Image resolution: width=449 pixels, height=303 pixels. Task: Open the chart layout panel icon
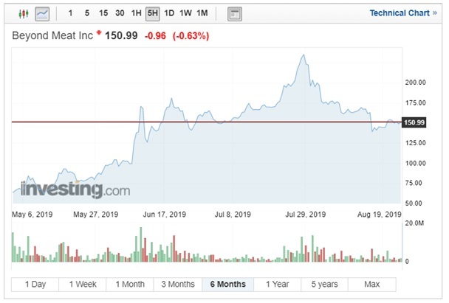tap(234, 13)
